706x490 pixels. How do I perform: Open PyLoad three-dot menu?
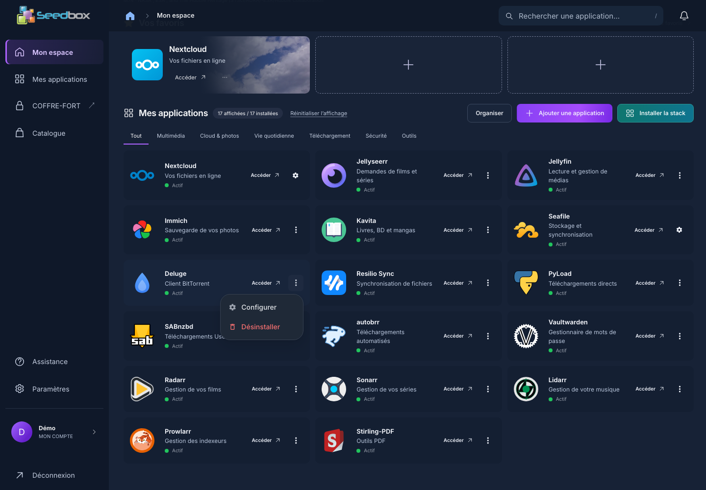tap(680, 283)
